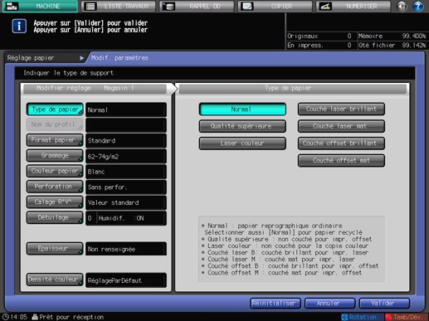Click the RéglageParDéfaut density value
The image size is (429, 321).
click(126, 280)
